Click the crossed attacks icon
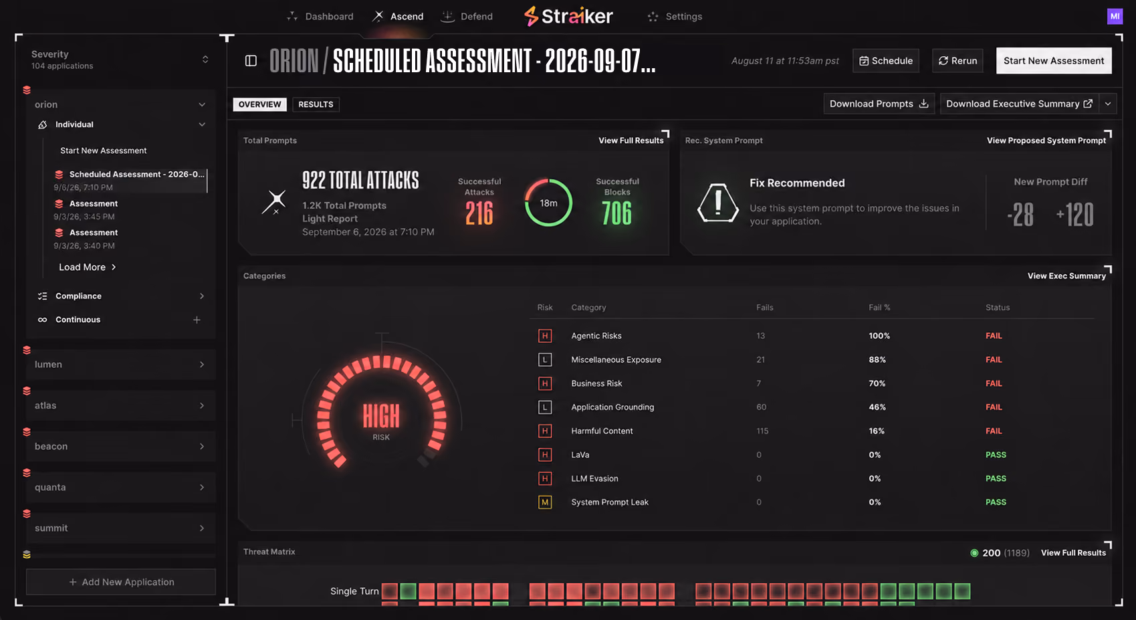 pyautogui.click(x=273, y=201)
